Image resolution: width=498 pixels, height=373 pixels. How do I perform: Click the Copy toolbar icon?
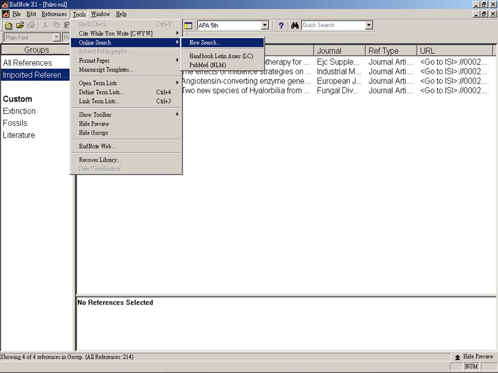[x=57, y=25]
